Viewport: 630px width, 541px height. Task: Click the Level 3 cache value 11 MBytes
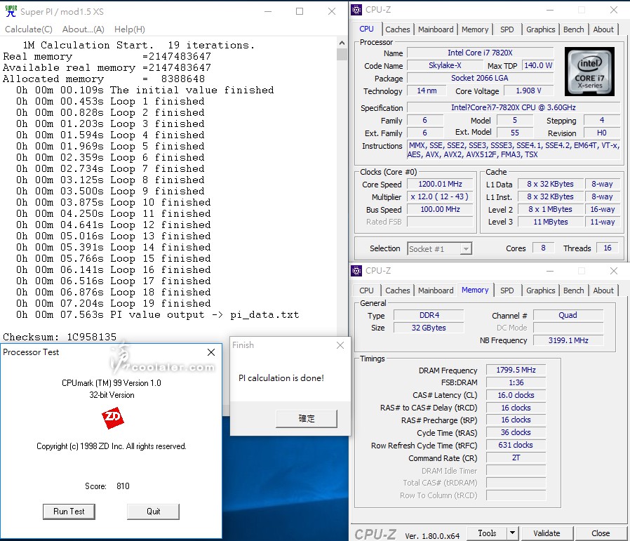[x=551, y=222]
